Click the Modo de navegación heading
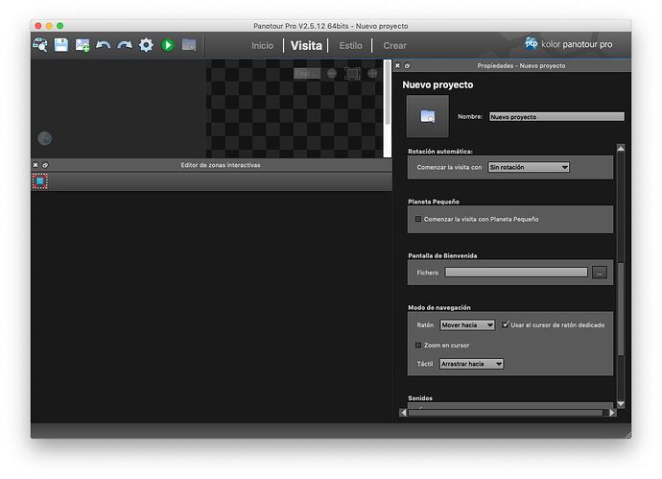The image size is (662, 479). coord(439,307)
